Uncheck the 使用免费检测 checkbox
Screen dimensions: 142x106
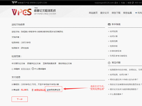48,90
